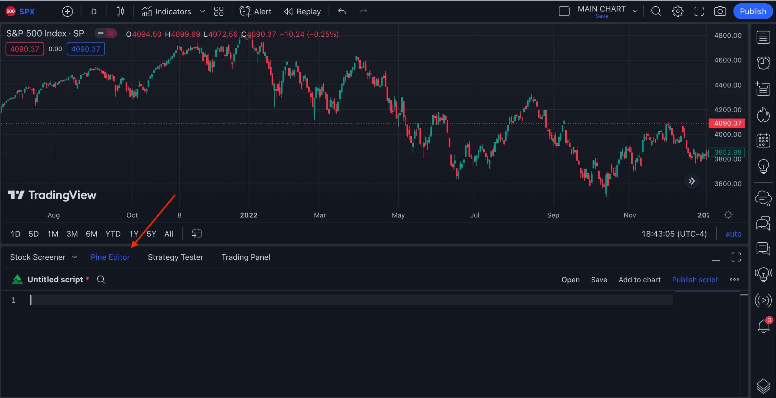Open the Stock Screener tab

38,257
